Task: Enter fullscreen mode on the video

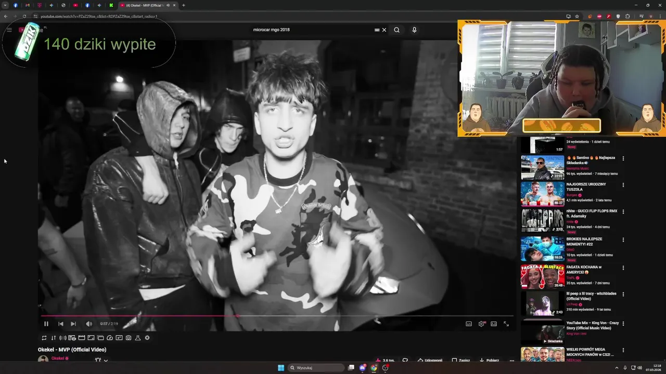Action: pos(506,324)
